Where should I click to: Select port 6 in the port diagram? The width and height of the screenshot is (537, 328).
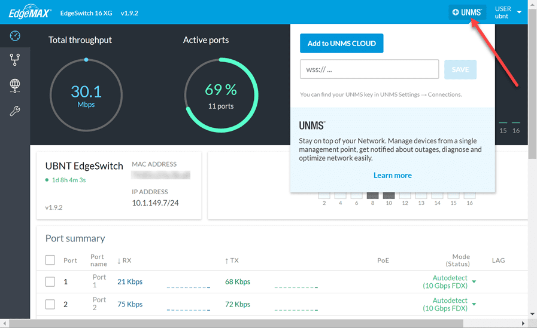(357, 196)
